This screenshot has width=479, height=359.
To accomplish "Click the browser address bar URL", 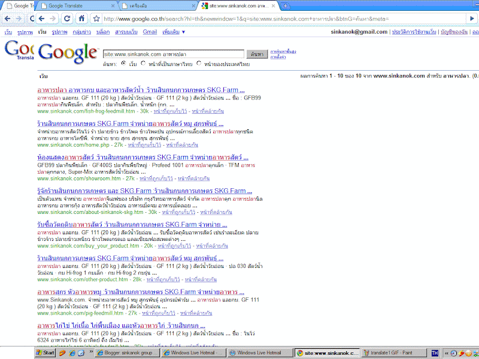I will tap(246, 19).
